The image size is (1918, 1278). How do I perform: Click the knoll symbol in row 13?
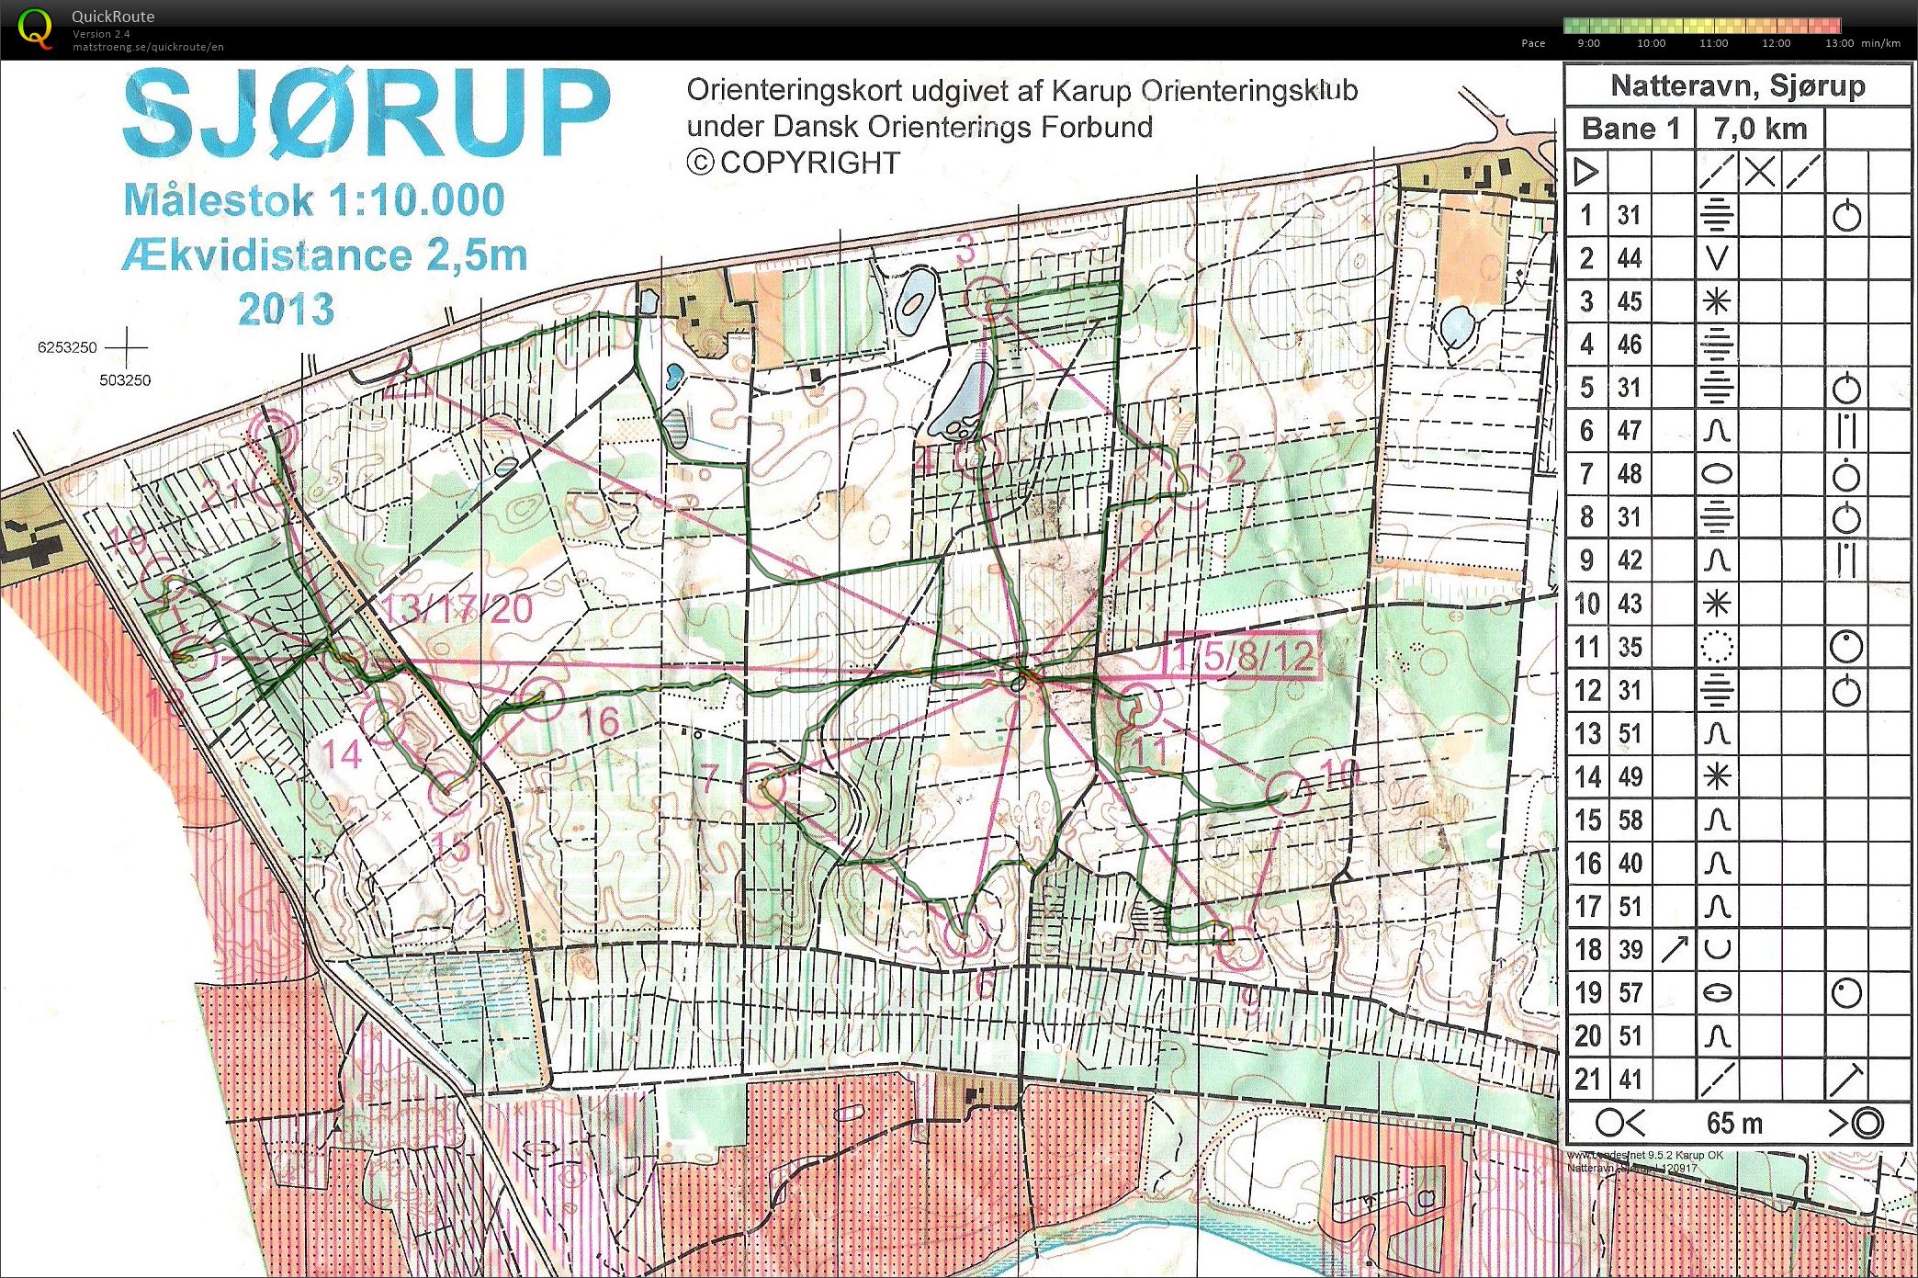tap(1716, 733)
